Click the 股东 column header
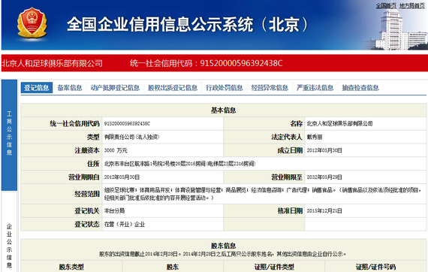 [x=173, y=267]
